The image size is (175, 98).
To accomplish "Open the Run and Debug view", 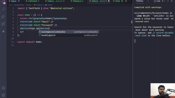I will [x=3, y=16].
